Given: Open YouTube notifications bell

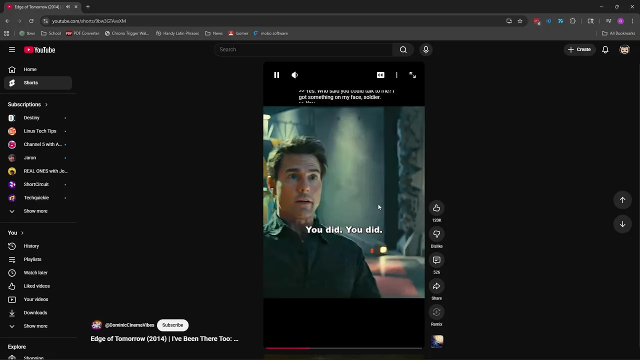Looking at the screenshot, I should [x=605, y=49].
